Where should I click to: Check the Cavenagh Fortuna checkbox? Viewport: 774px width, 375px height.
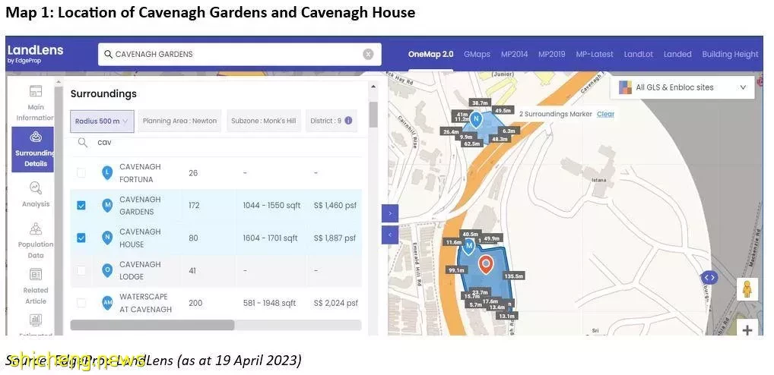[81, 173]
